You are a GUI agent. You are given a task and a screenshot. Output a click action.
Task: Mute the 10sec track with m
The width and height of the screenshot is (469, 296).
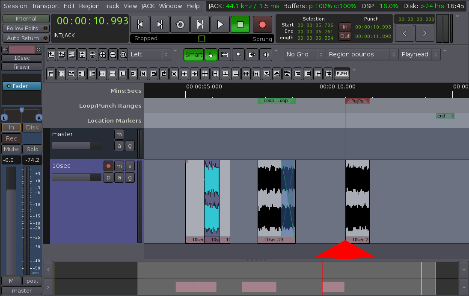tap(119, 166)
